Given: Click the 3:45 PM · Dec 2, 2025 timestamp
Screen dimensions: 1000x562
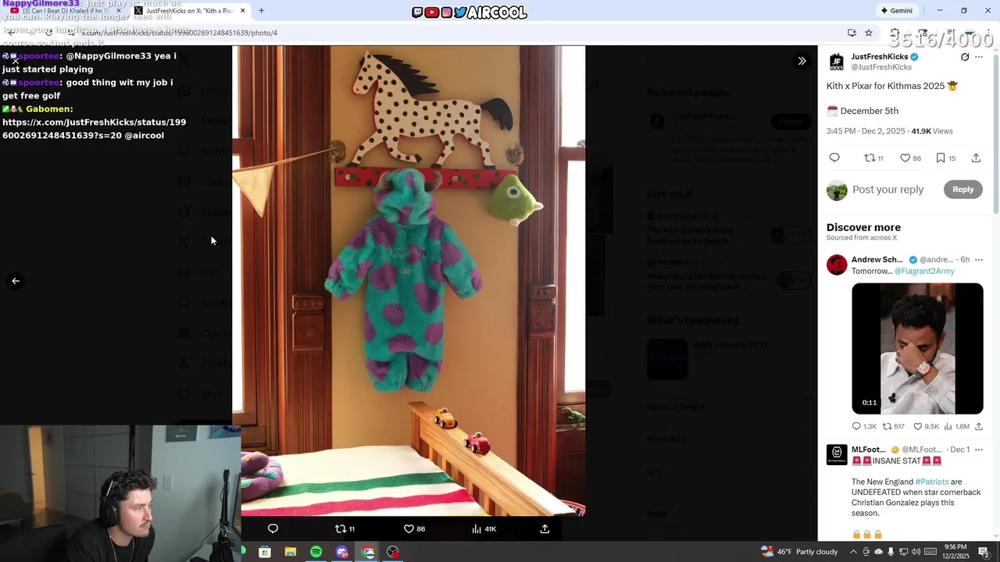Looking at the screenshot, I should point(866,131).
